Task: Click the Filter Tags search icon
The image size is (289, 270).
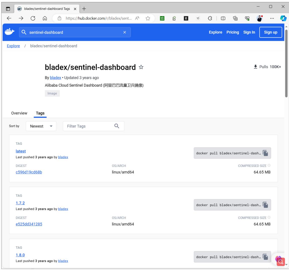Action: coord(117,126)
